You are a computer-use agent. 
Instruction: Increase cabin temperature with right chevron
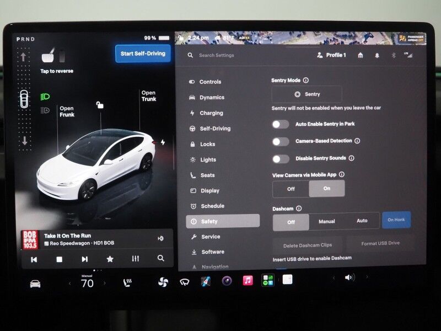(105, 283)
